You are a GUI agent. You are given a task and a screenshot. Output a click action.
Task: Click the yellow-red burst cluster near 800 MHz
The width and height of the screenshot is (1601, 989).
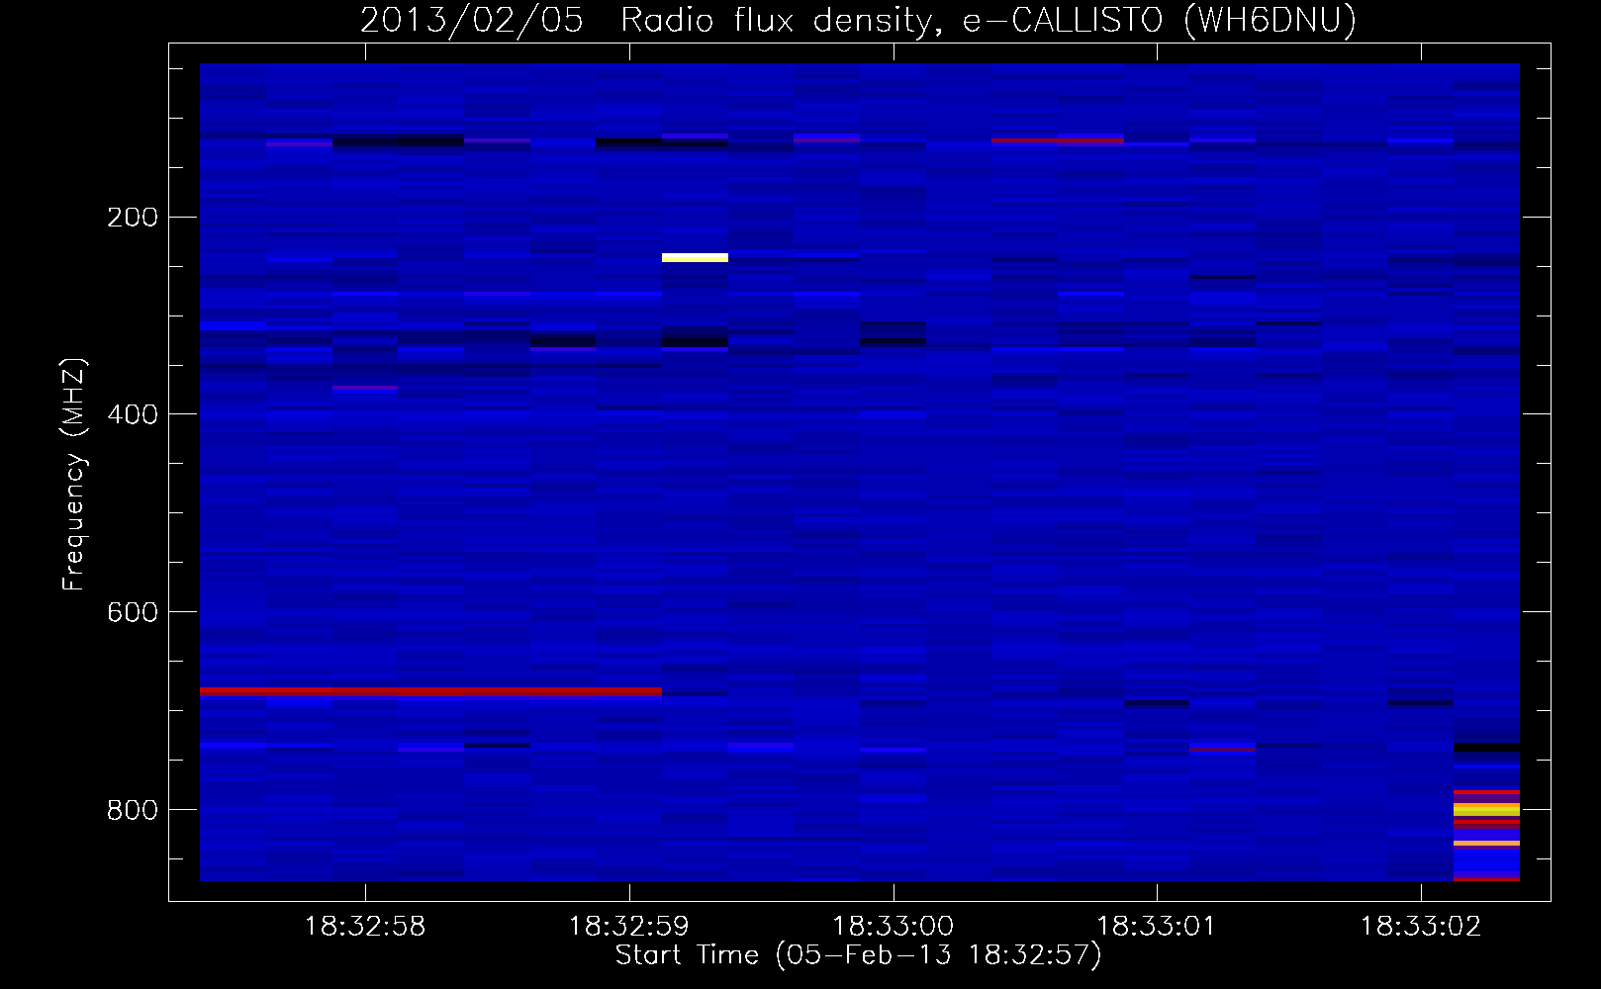pos(1486,809)
